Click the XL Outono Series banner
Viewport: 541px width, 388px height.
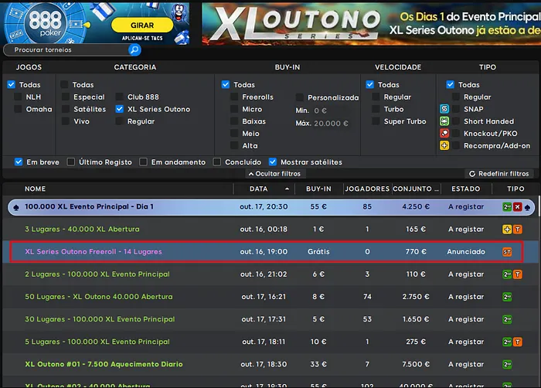click(371, 23)
